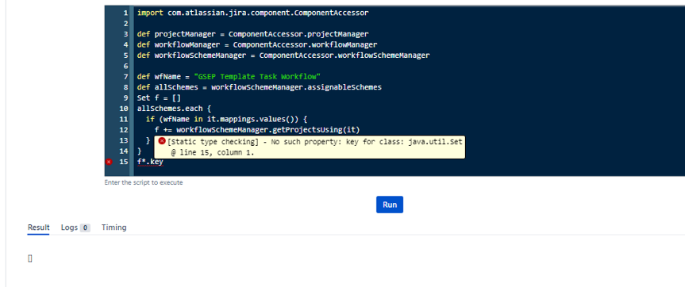Click the underlined f*.key expression on line 15
Screen dimensions: 685x287
pos(150,162)
